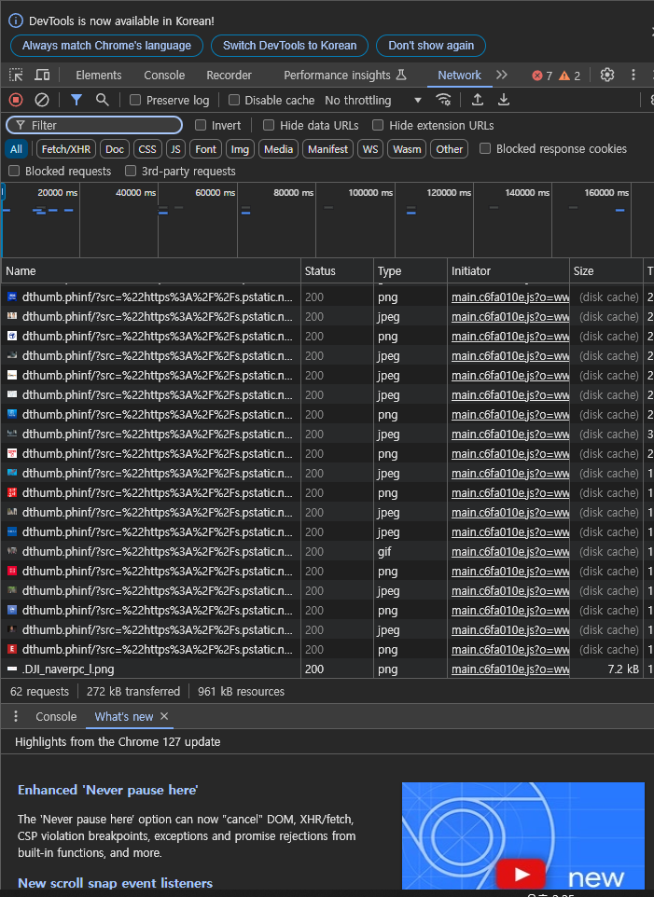Image resolution: width=654 pixels, height=897 pixels.
Task: Open the No throttling dropdown
Action: (373, 100)
